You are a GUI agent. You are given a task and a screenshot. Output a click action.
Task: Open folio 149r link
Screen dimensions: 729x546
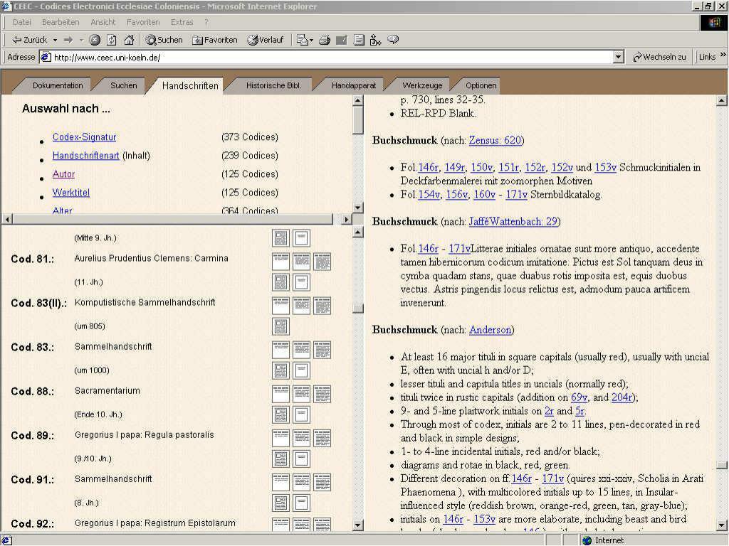[454, 167]
